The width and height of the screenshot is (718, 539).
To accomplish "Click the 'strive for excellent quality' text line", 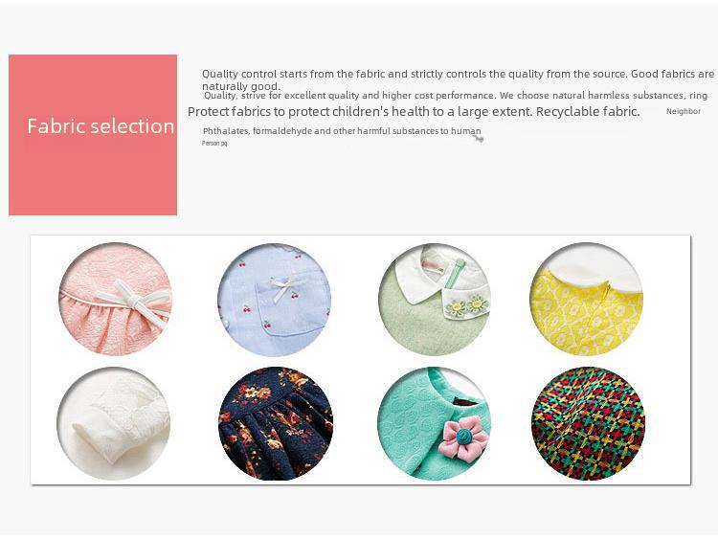I will [456, 95].
